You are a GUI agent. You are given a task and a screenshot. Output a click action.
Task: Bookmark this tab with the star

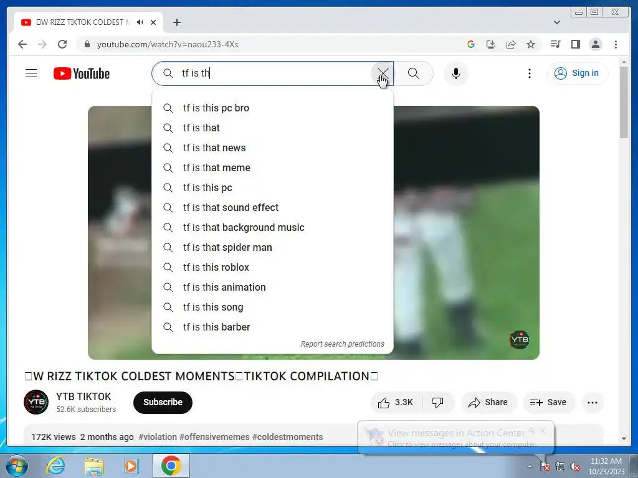(531, 44)
